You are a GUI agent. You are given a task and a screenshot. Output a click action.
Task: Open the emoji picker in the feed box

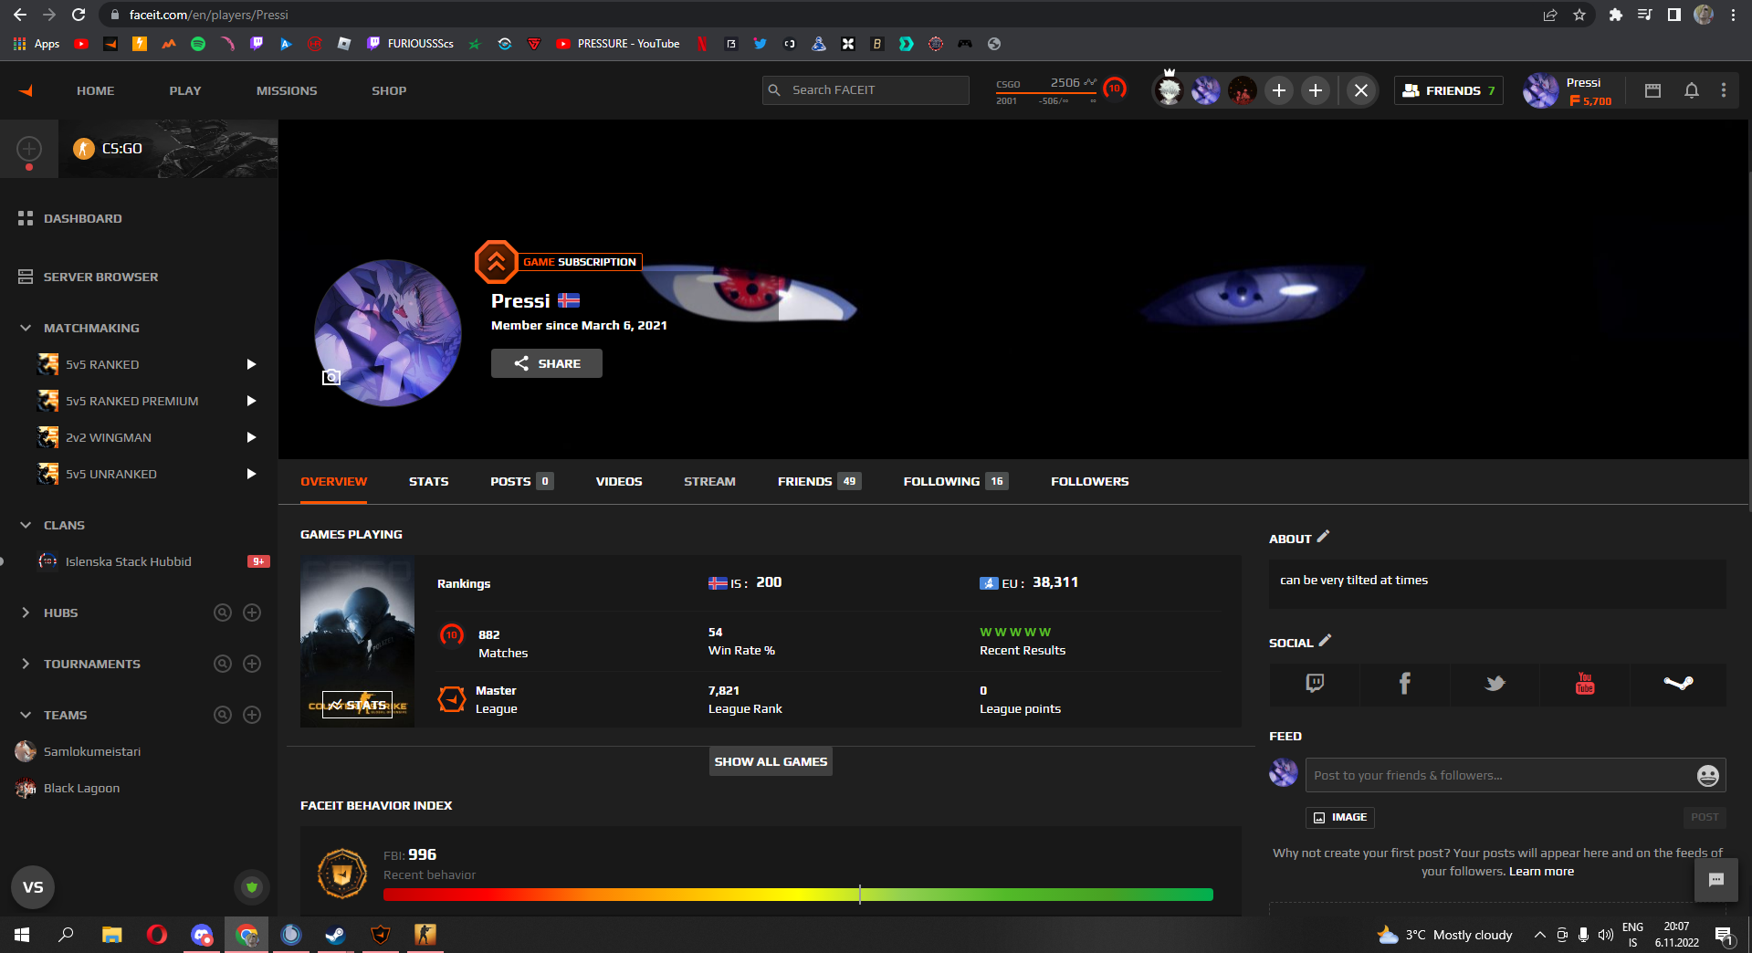1707,776
